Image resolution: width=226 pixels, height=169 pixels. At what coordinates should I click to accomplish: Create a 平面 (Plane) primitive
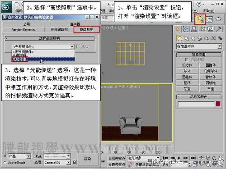[211, 89]
